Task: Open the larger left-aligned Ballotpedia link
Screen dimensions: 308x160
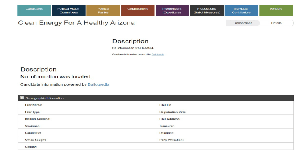Action: point(98,84)
